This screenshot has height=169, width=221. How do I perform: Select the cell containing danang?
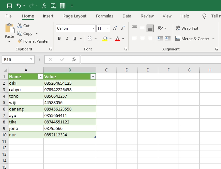click(26, 109)
